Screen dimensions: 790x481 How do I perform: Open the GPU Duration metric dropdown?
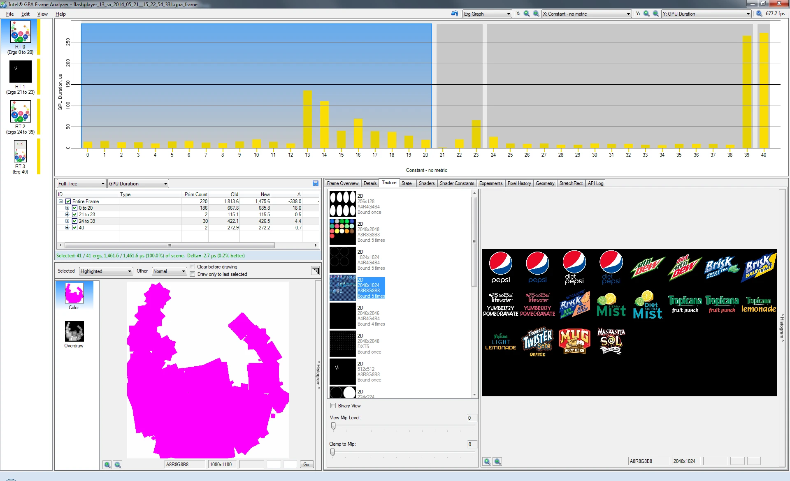(x=138, y=184)
